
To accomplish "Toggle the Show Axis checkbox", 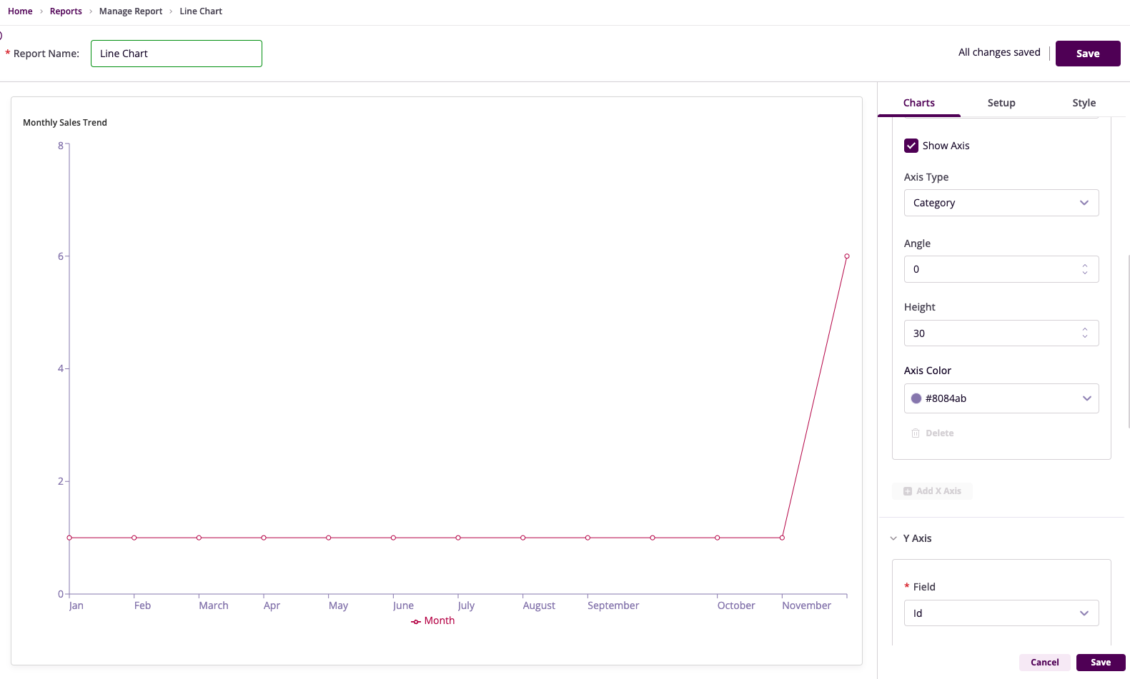I will 911,146.
